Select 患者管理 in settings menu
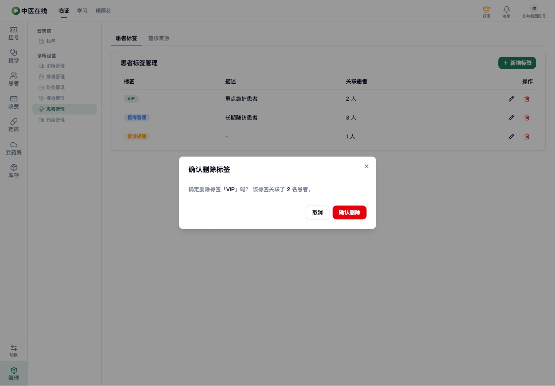This screenshot has width=555, height=386. tap(64, 109)
